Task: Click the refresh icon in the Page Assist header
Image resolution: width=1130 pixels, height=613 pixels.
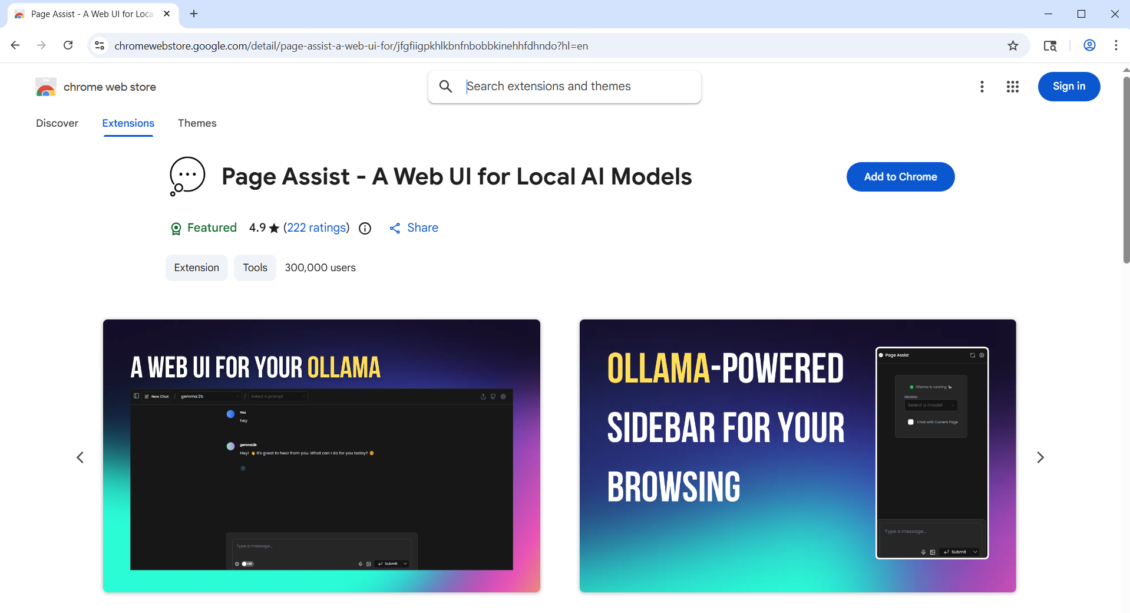Action: click(973, 355)
